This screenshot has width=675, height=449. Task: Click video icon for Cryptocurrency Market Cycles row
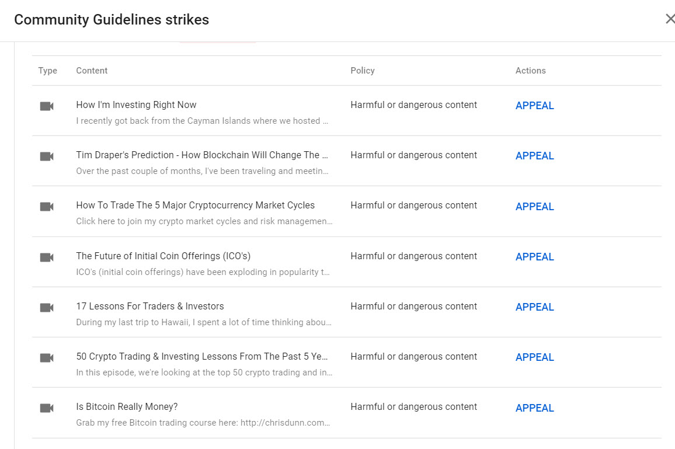pos(47,207)
